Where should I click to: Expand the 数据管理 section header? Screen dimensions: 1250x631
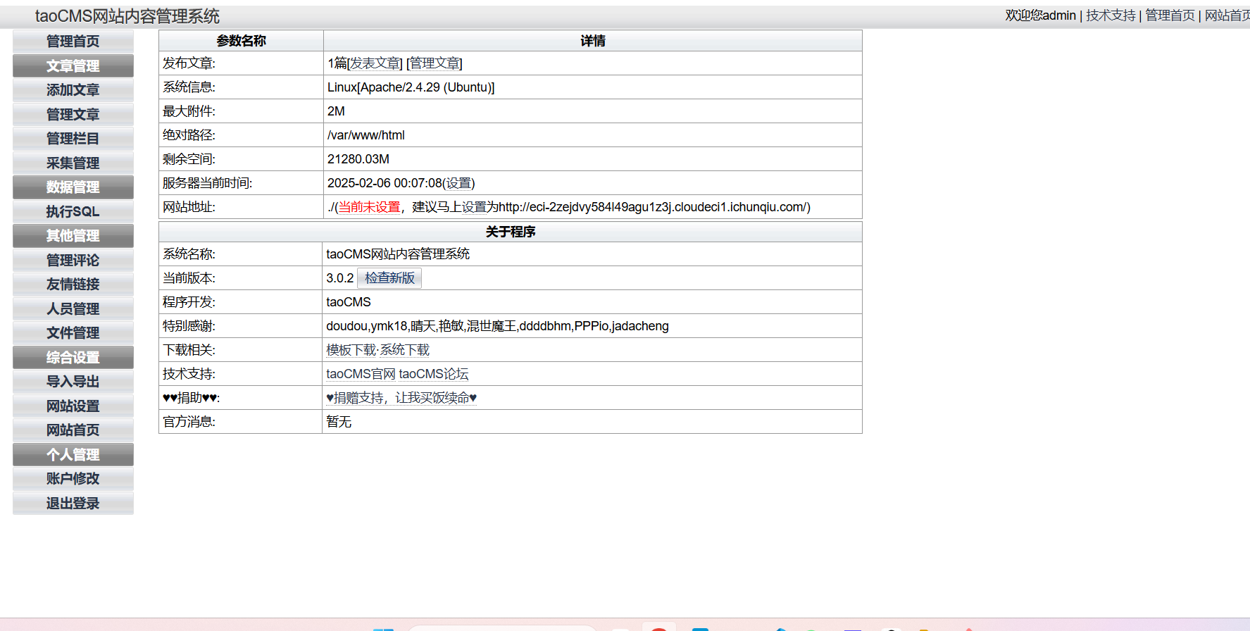pos(73,187)
